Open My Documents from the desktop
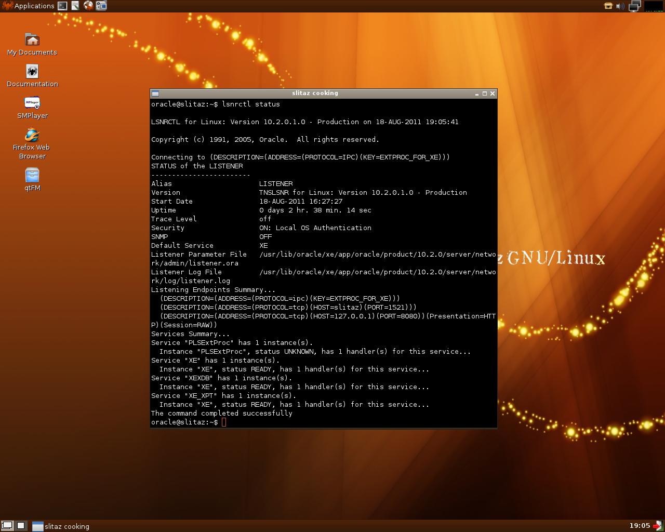Image resolution: width=665 pixels, height=532 pixels. (x=32, y=40)
